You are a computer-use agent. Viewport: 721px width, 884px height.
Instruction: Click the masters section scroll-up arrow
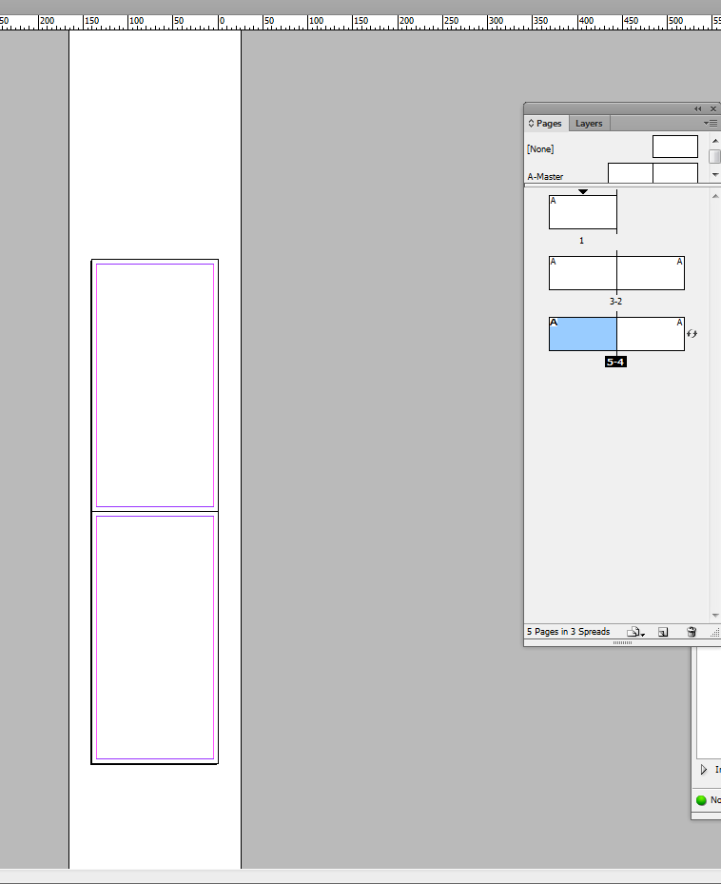coord(715,141)
